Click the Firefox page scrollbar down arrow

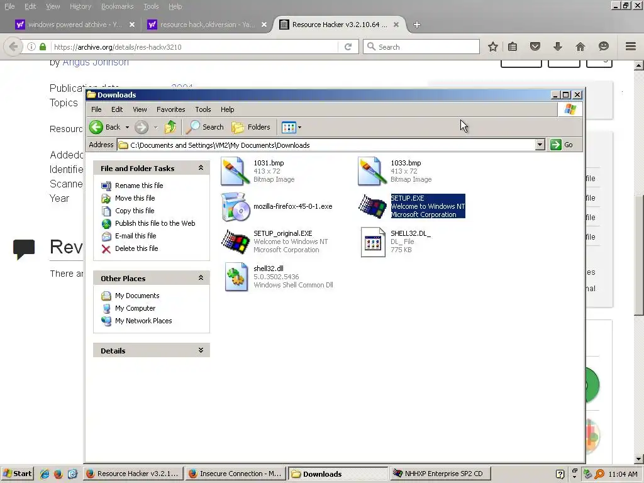pos(638,458)
